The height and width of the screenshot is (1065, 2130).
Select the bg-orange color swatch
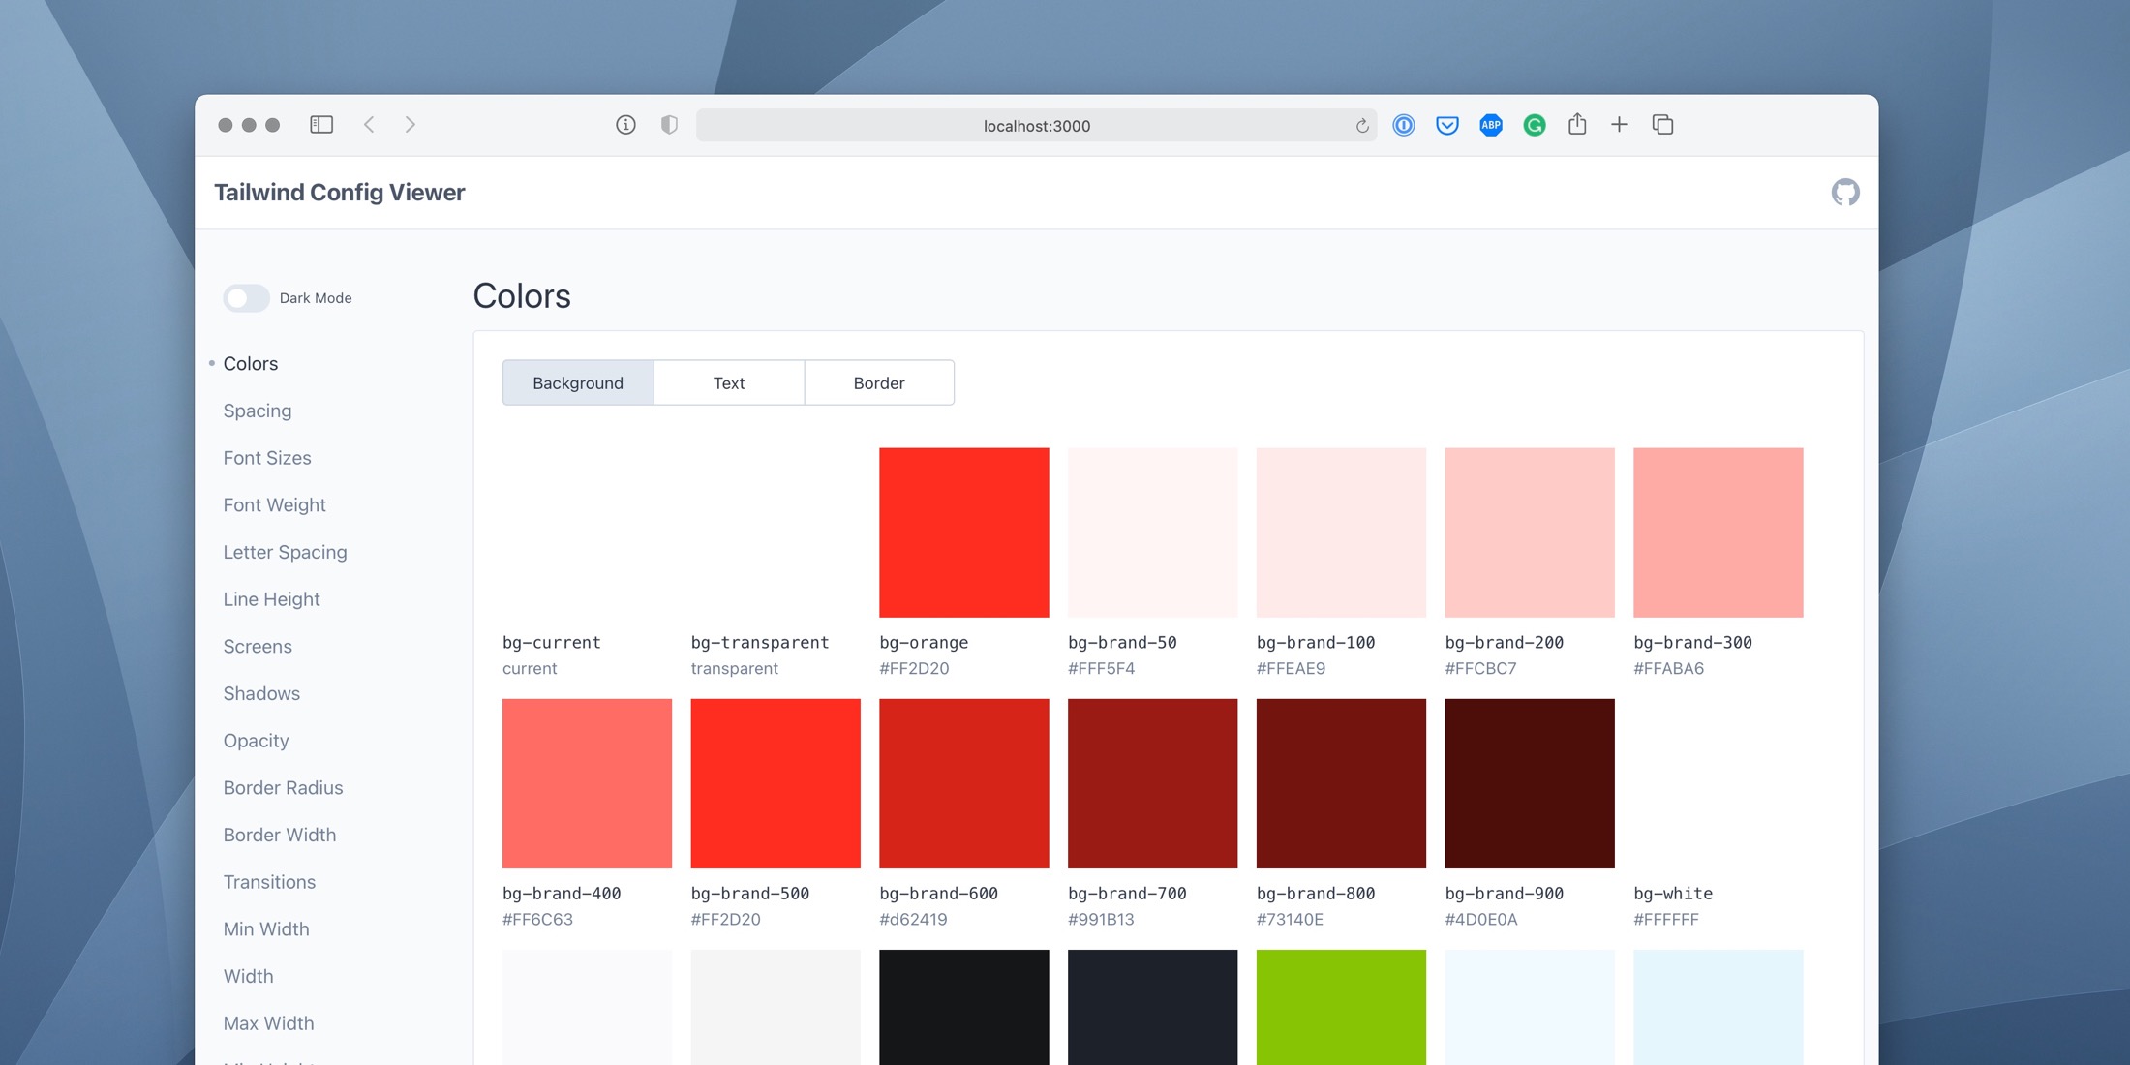click(x=963, y=532)
